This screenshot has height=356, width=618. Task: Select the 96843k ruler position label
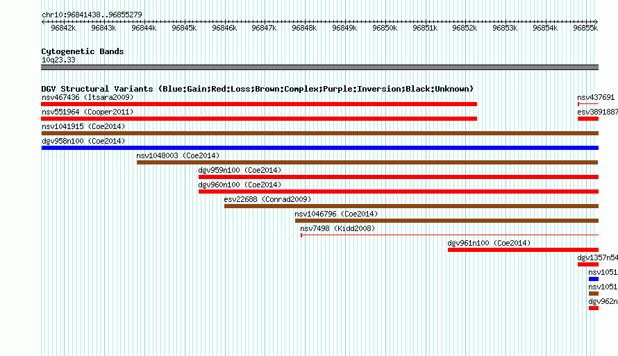103,28
